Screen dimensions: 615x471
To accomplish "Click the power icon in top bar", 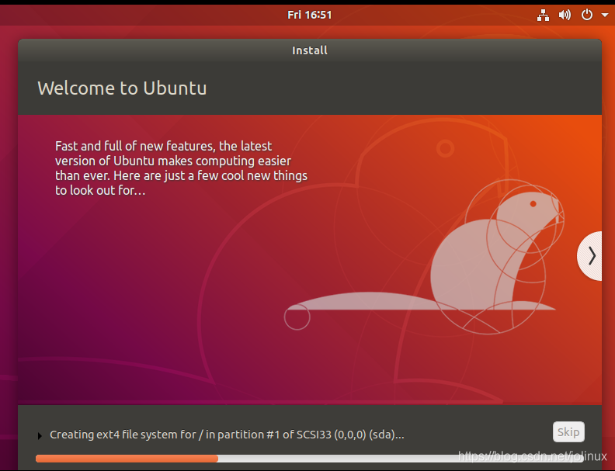I will (587, 16).
